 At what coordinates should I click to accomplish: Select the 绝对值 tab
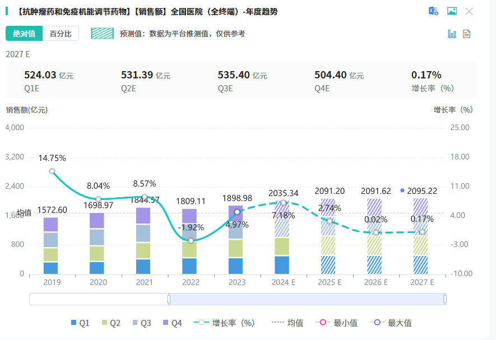[x=24, y=34]
